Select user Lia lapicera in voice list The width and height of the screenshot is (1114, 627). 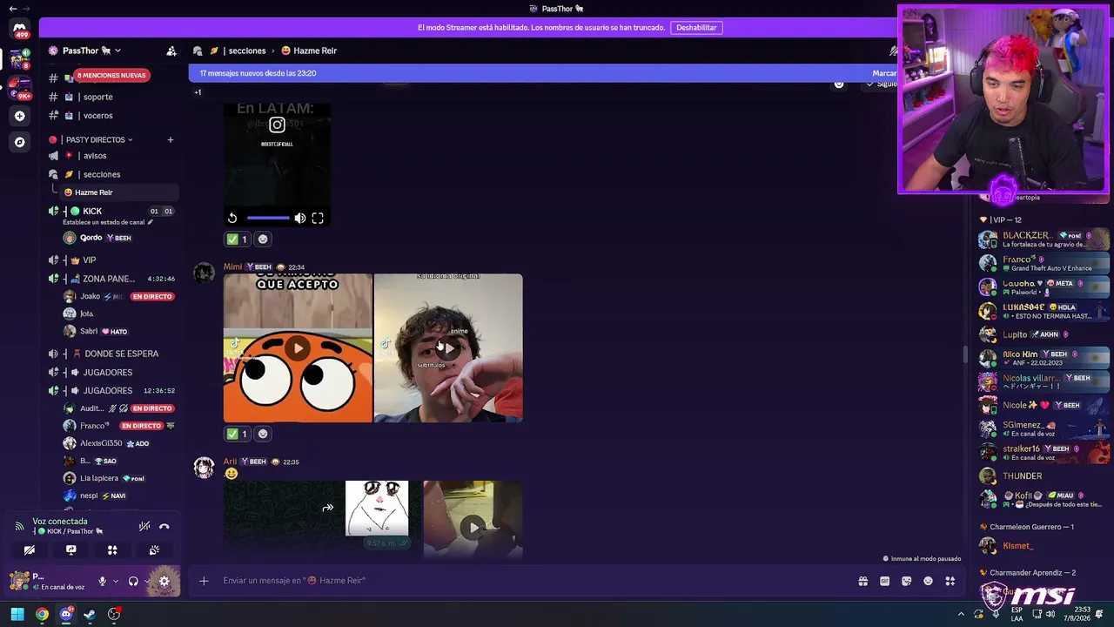98,479
